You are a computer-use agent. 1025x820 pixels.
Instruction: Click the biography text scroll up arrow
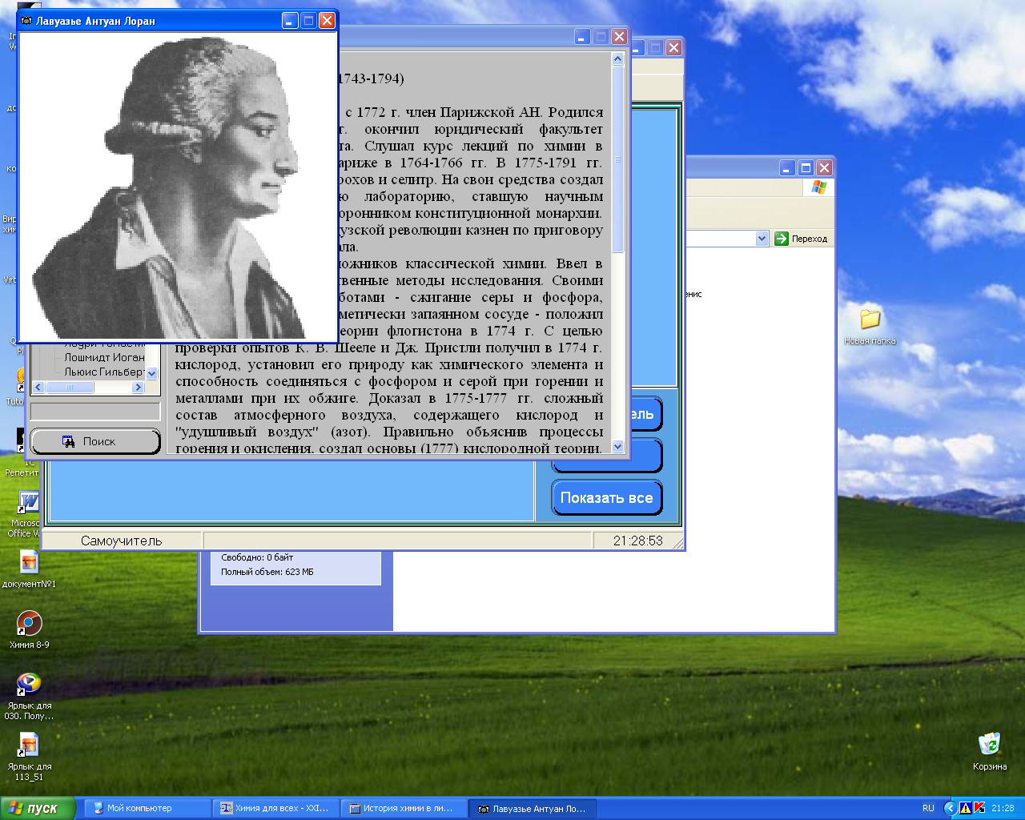tap(617, 58)
